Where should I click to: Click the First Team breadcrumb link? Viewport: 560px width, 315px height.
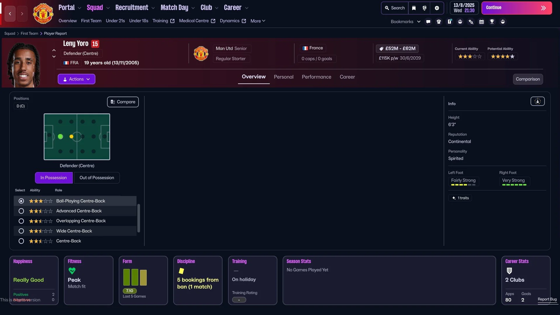click(29, 34)
